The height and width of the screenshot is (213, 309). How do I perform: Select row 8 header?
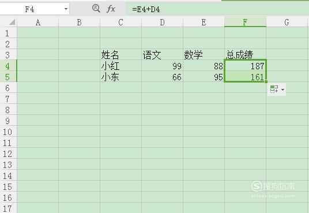(8, 110)
